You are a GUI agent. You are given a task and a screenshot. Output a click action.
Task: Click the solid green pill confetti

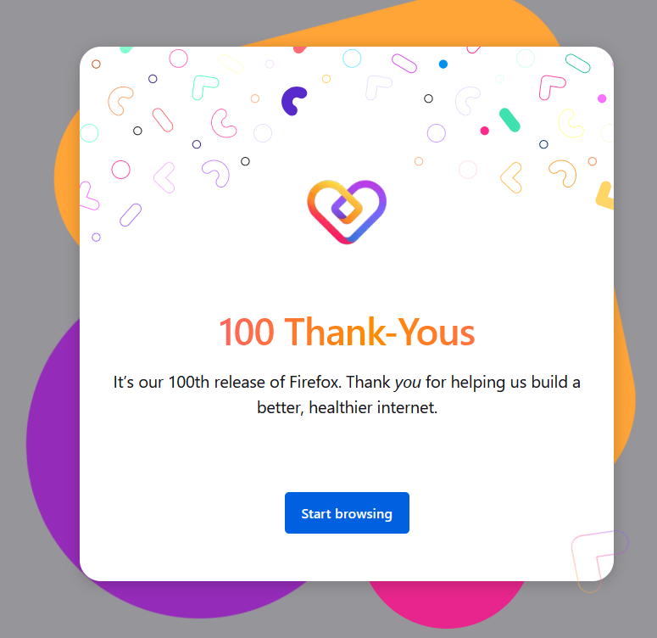pos(509,120)
